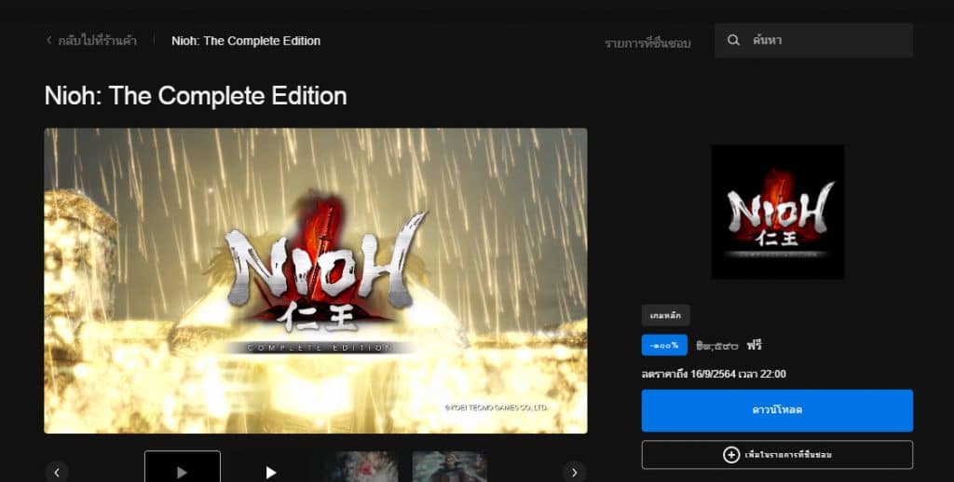Image resolution: width=954 pixels, height=482 pixels.
Task: Add game to wishlist button
Action: pos(777,455)
